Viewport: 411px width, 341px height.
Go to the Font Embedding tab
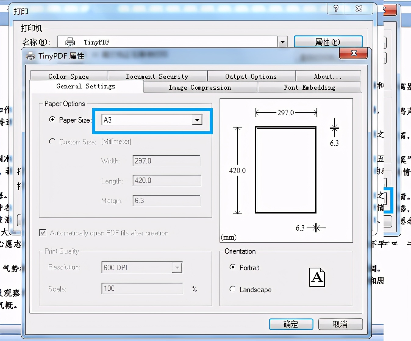(x=309, y=88)
